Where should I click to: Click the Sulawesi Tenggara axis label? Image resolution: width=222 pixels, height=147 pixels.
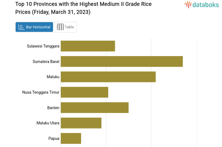click(x=43, y=46)
